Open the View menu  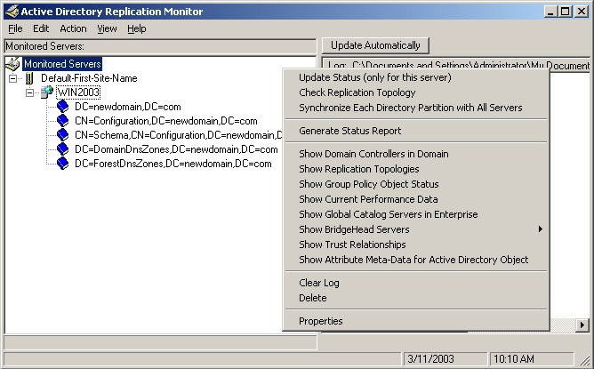[x=107, y=28]
